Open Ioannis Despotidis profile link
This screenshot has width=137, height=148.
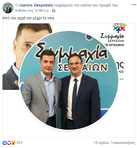tap(36, 5)
